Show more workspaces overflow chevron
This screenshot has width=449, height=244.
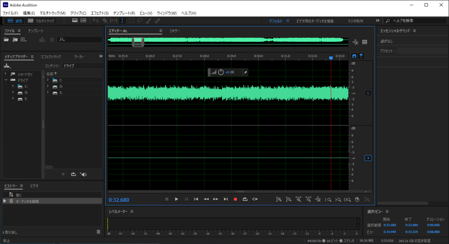[378, 21]
